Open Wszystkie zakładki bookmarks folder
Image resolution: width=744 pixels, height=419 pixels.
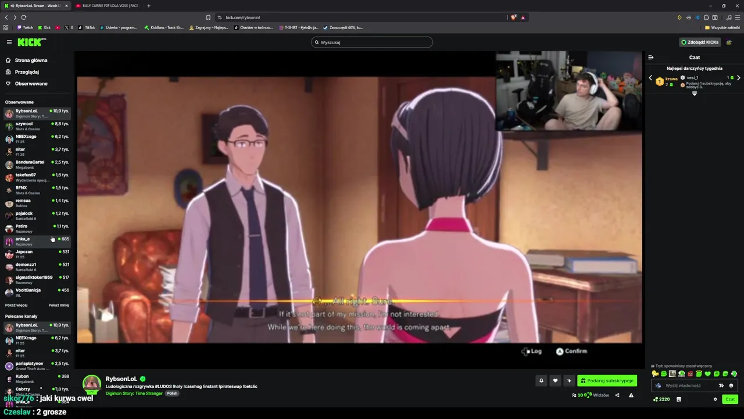(x=722, y=27)
